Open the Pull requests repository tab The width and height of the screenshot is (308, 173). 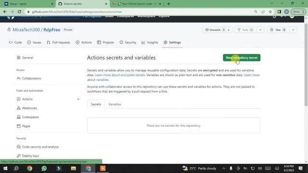[58, 42]
